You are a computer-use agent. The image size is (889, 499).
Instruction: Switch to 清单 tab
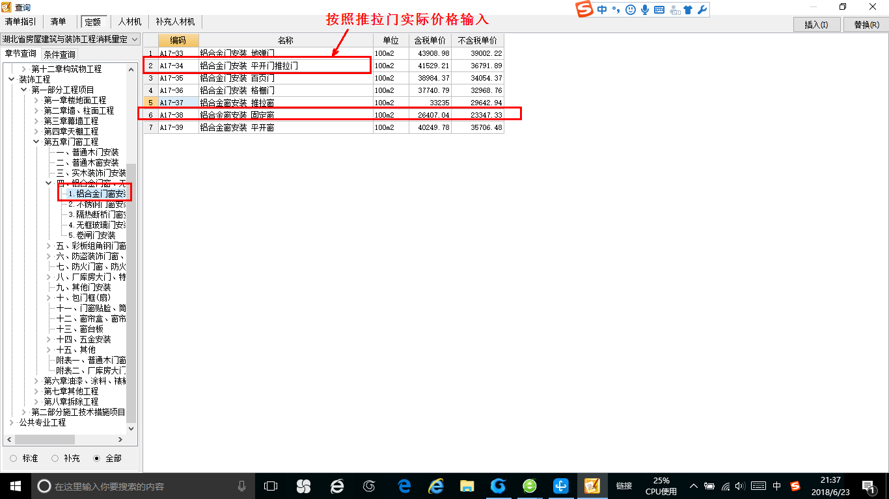[x=58, y=21]
